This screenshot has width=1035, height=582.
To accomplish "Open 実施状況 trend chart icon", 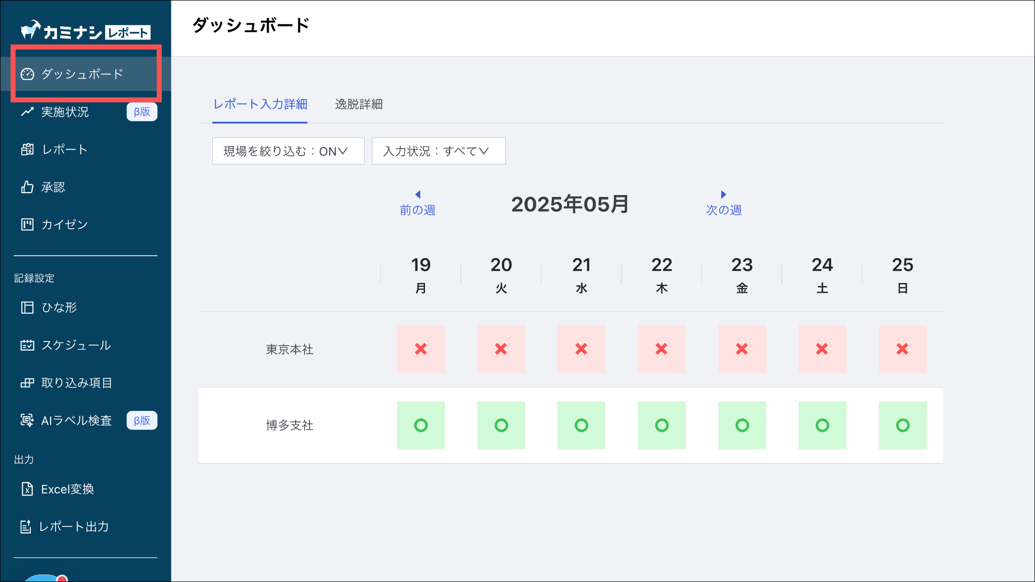I will coord(27,112).
